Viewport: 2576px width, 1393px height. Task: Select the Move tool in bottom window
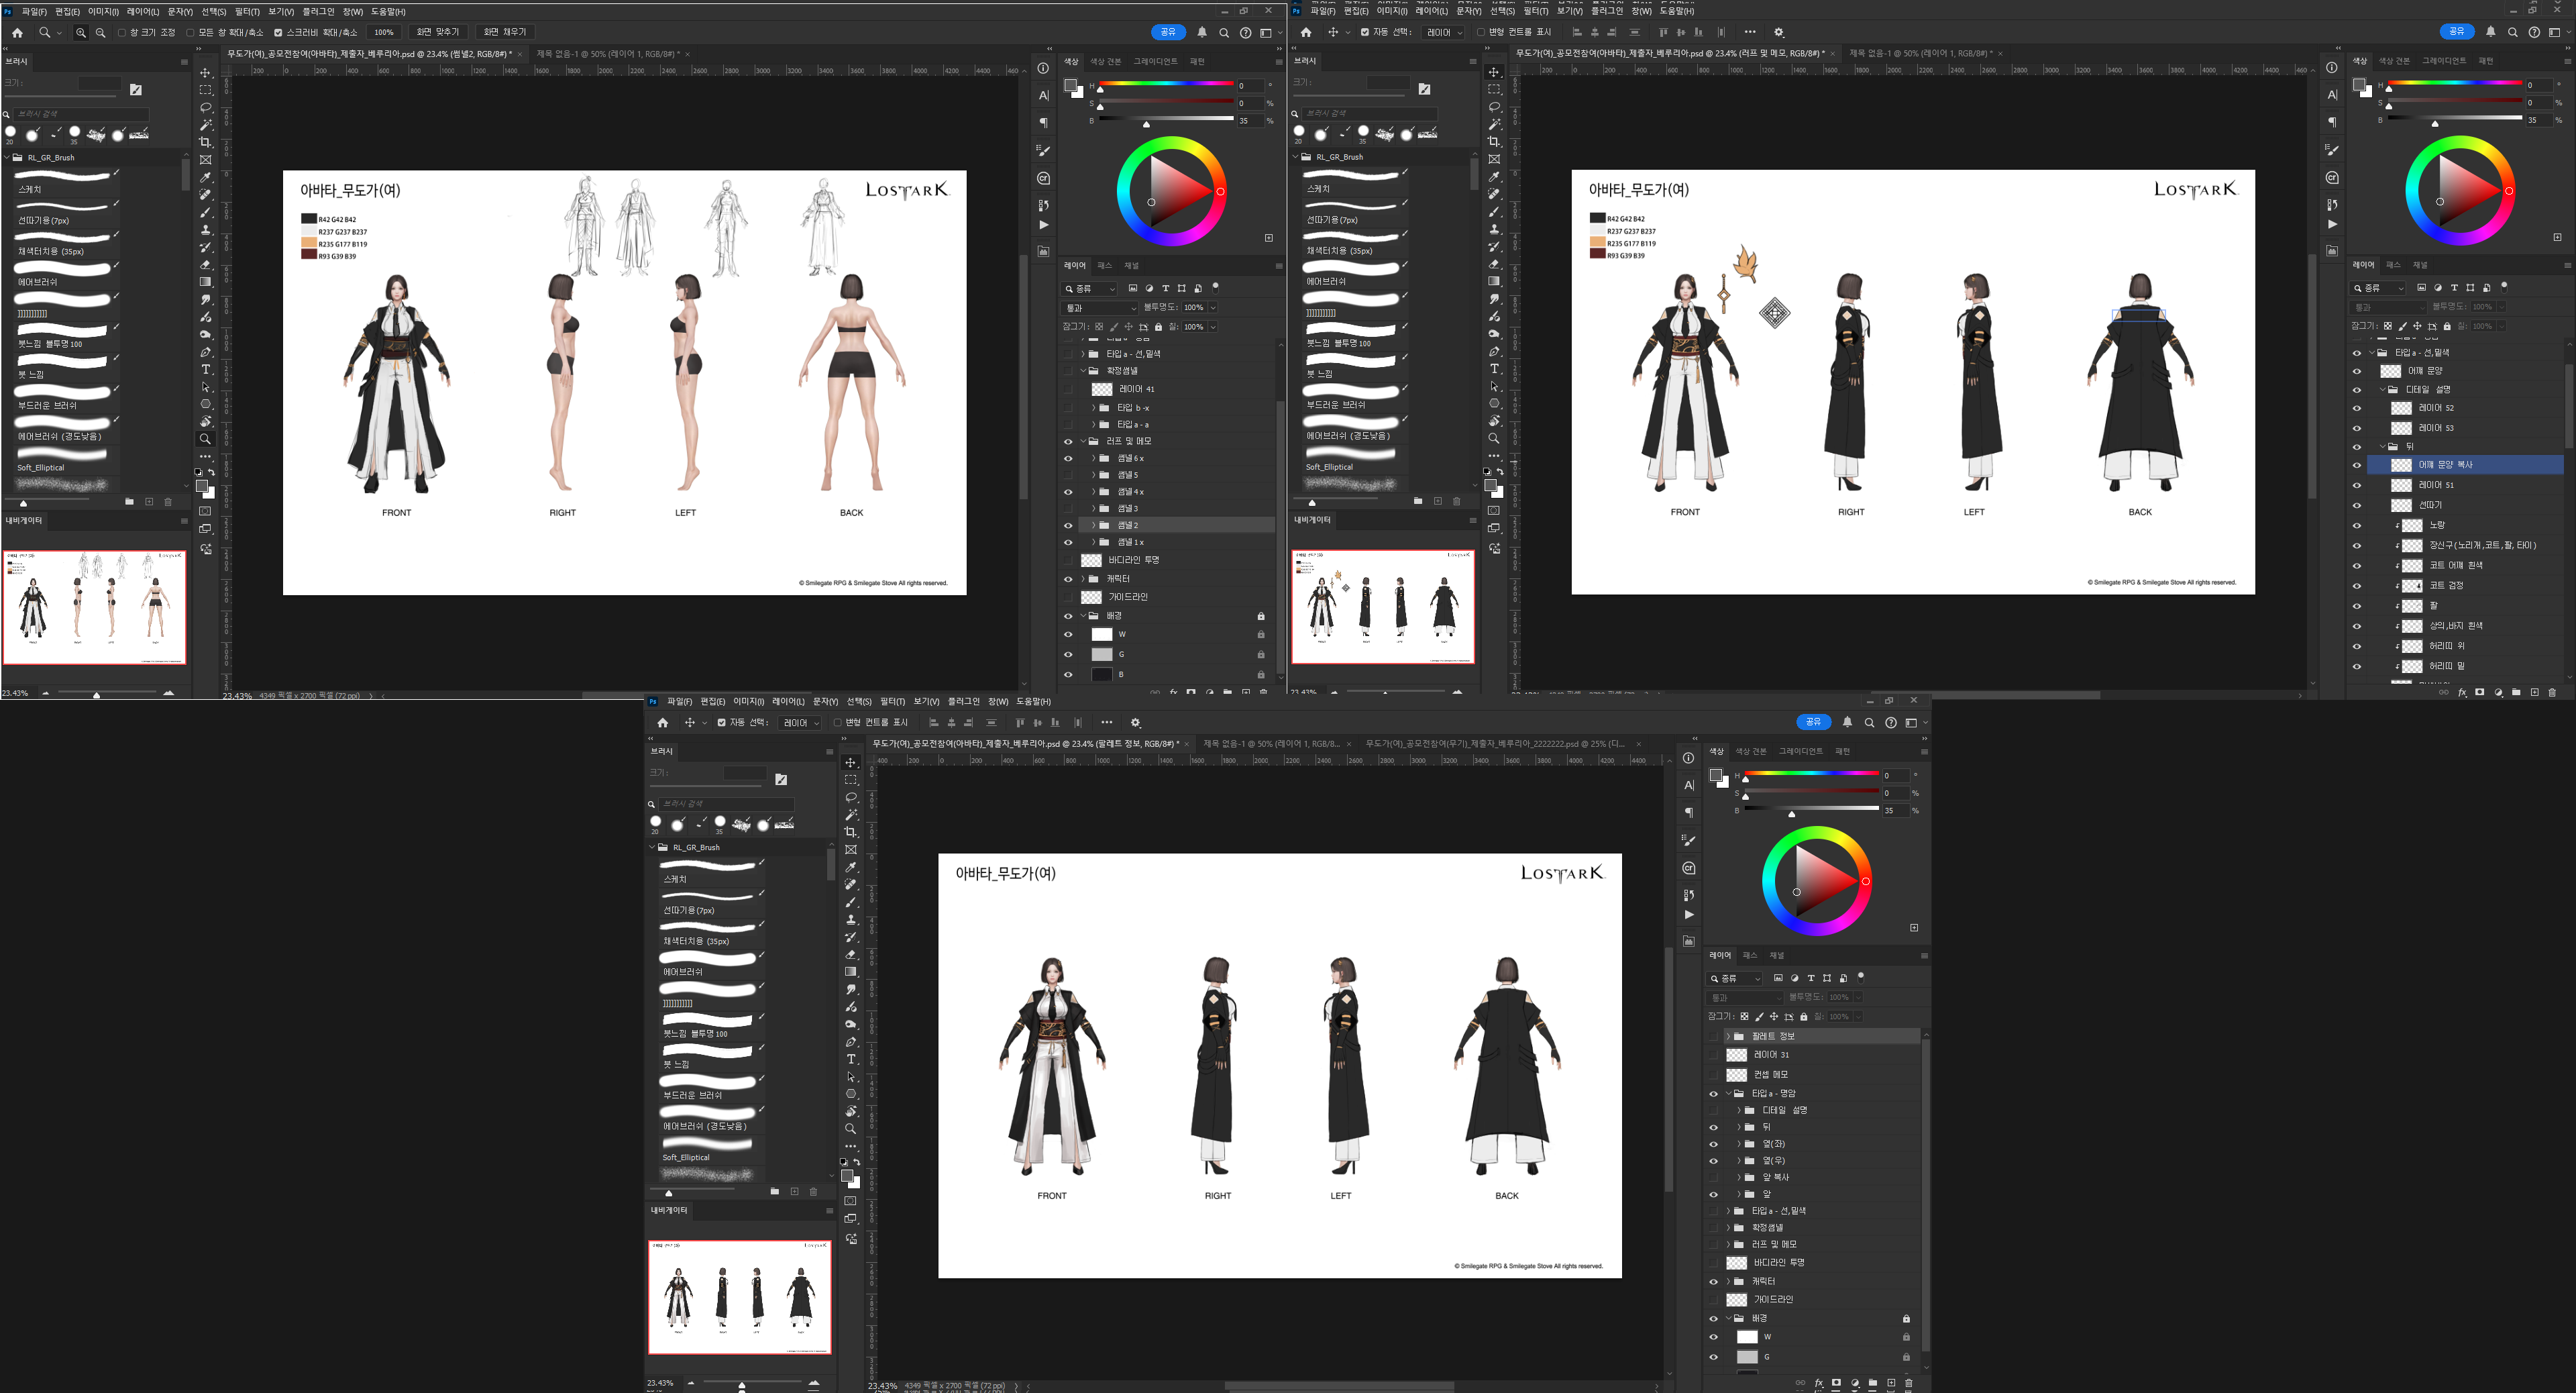[x=851, y=763]
